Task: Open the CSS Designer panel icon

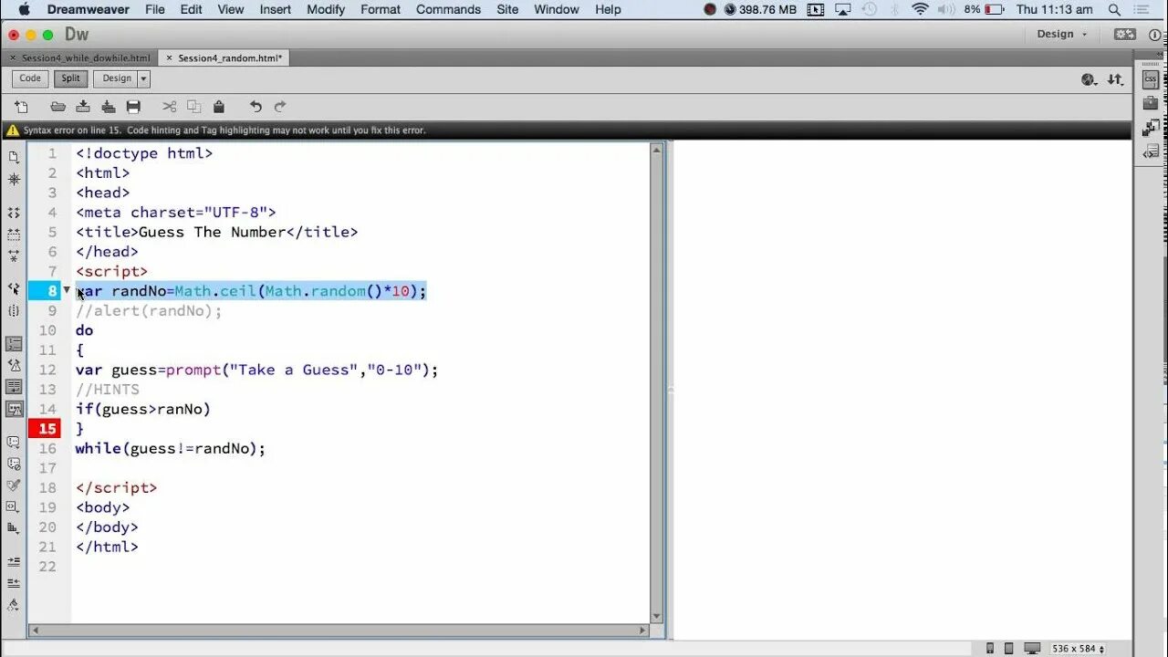Action: pyautogui.click(x=1151, y=78)
